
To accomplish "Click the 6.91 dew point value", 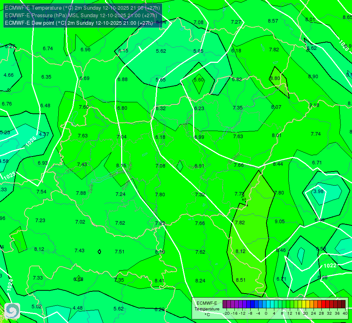I will [x=199, y=166].
